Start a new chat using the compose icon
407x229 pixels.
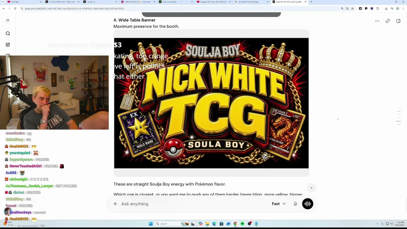tap(8, 45)
